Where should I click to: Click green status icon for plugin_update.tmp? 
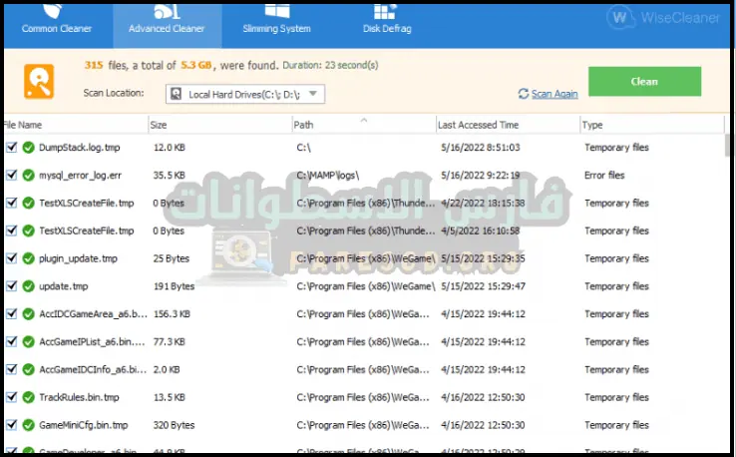coord(29,258)
